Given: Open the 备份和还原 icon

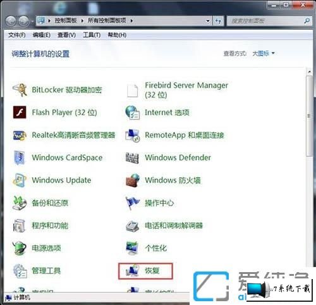Looking at the screenshot, I should point(20,203).
